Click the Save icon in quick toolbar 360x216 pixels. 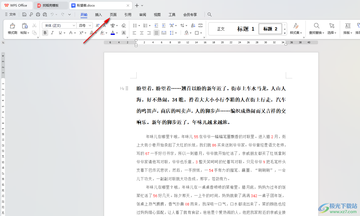[24, 14]
